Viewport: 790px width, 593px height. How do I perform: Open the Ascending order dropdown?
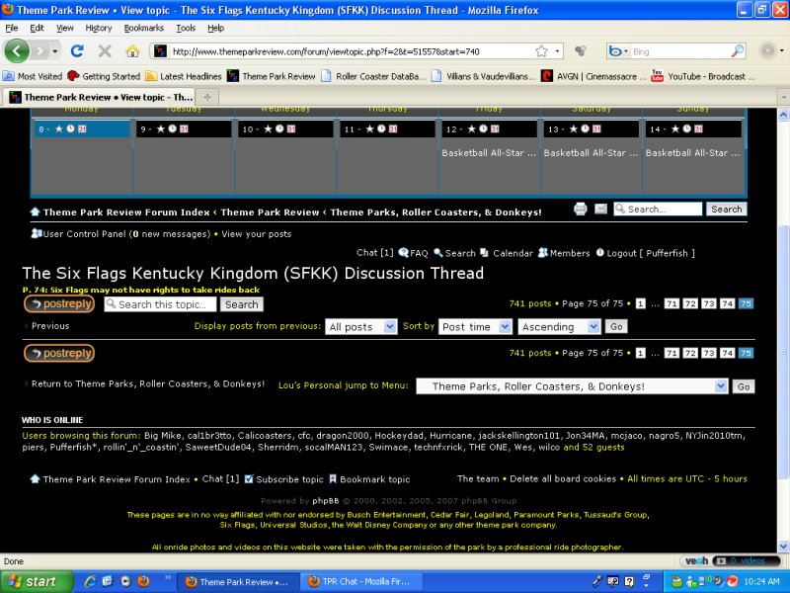coord(559,327)
